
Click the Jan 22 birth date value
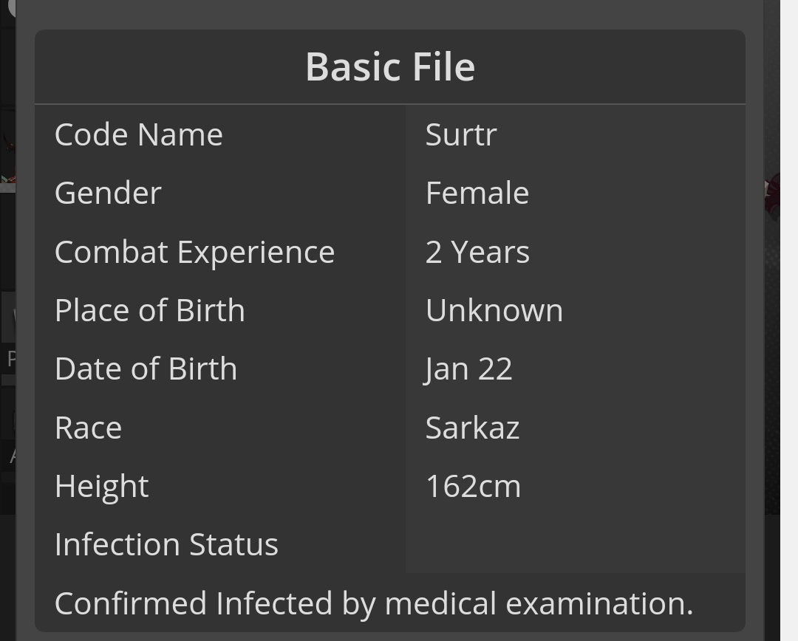click(x=468, y=370)
